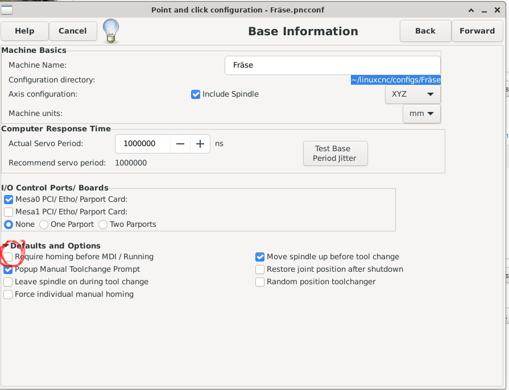Enable Mesa1 PCI/Etho/Parport Card
This screenshot has width=509, height=390.
(x=9, y=212)
